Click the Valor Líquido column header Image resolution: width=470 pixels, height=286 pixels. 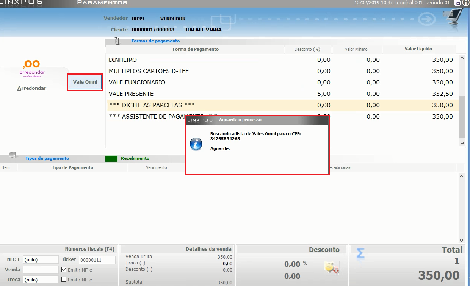(x=418, y=49)
